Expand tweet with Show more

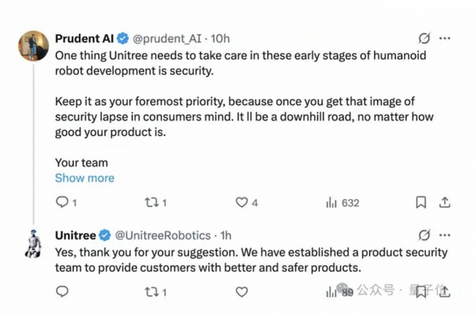coord(85,178)
